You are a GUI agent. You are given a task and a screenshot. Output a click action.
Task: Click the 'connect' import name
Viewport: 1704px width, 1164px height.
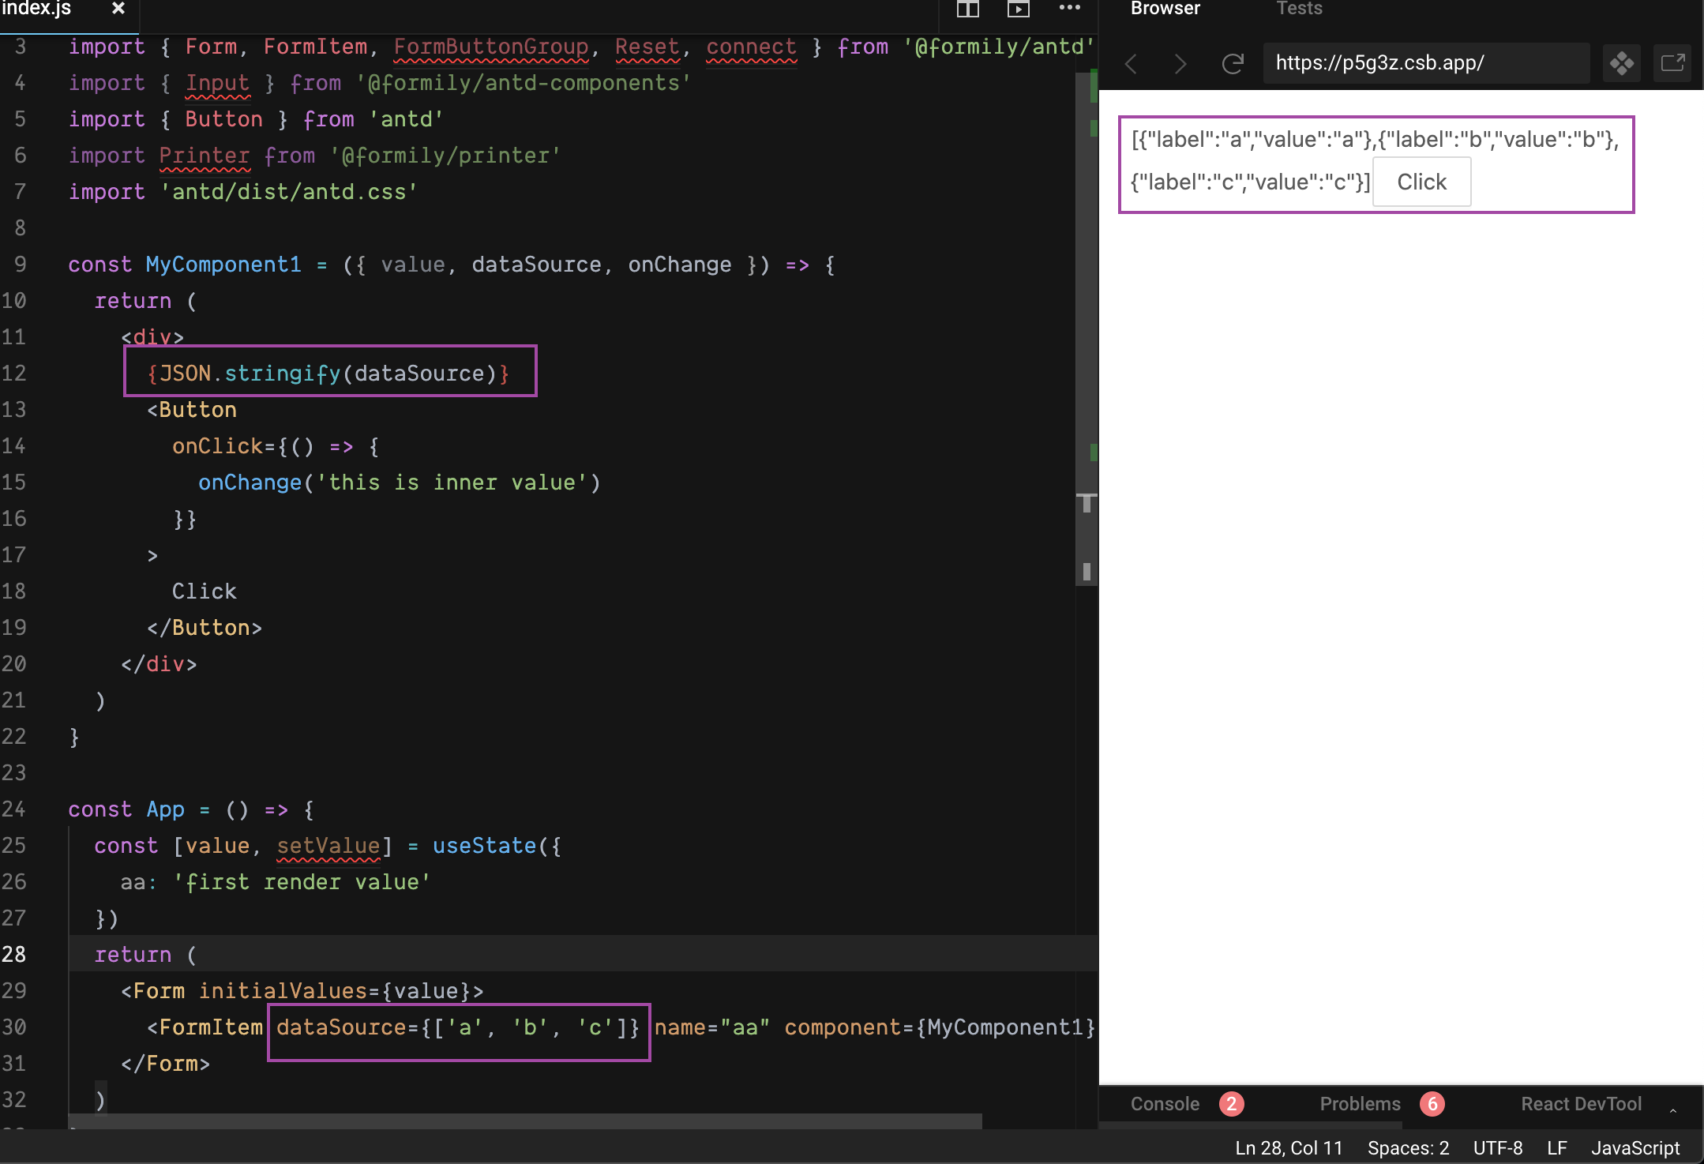[x=752, y=47]
